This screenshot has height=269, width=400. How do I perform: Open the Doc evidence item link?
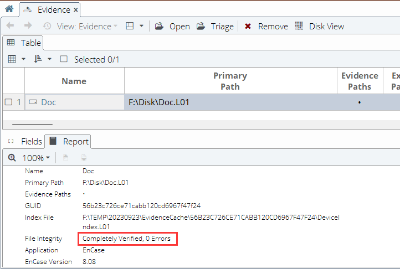48,102
